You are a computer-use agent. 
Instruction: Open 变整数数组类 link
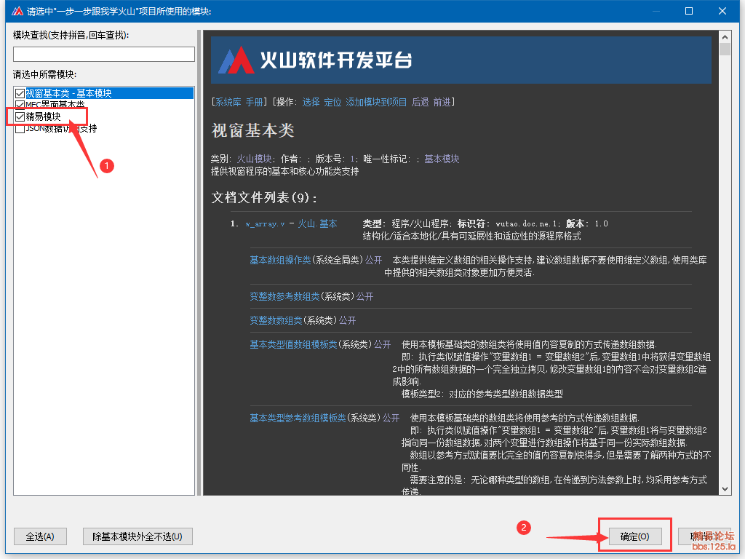click(276, 320)
